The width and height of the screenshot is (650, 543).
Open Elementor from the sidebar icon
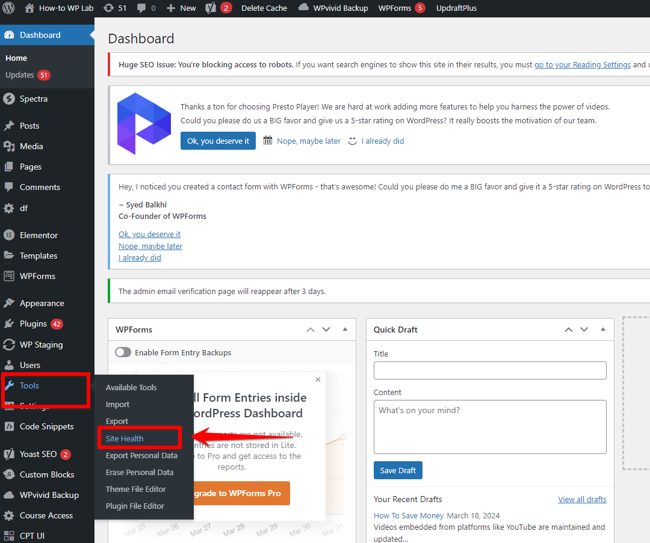(x=9, y=235)
